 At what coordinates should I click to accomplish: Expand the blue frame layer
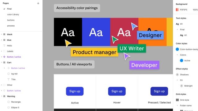(x=2, y=40)
